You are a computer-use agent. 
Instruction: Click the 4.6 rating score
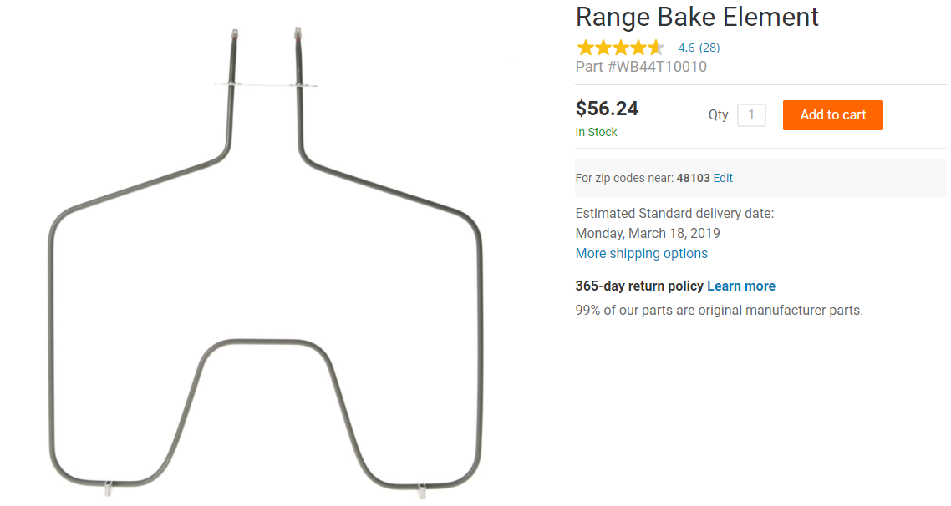coord(686,48)
